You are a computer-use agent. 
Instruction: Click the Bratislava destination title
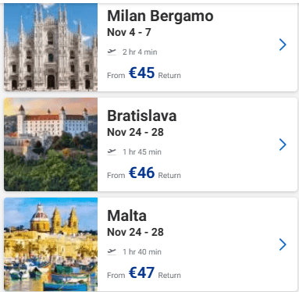(142, 116)
